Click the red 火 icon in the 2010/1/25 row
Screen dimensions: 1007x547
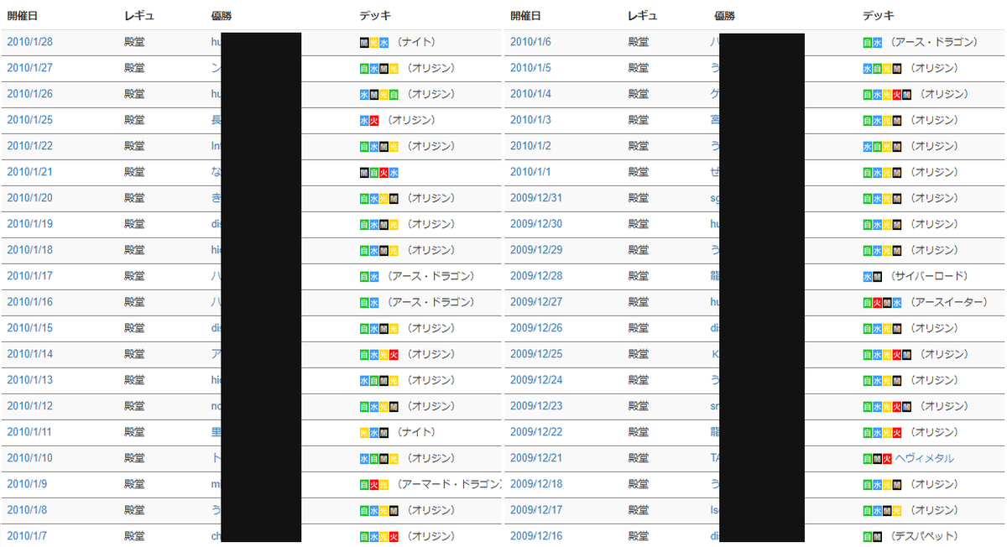click(x=374, y=120)
